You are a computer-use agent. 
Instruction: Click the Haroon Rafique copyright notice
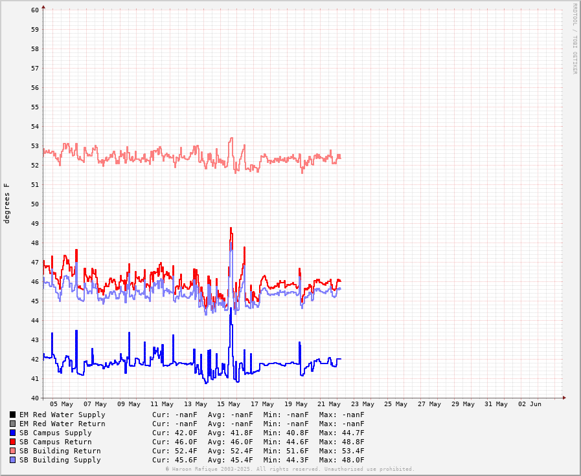point(290,469)
